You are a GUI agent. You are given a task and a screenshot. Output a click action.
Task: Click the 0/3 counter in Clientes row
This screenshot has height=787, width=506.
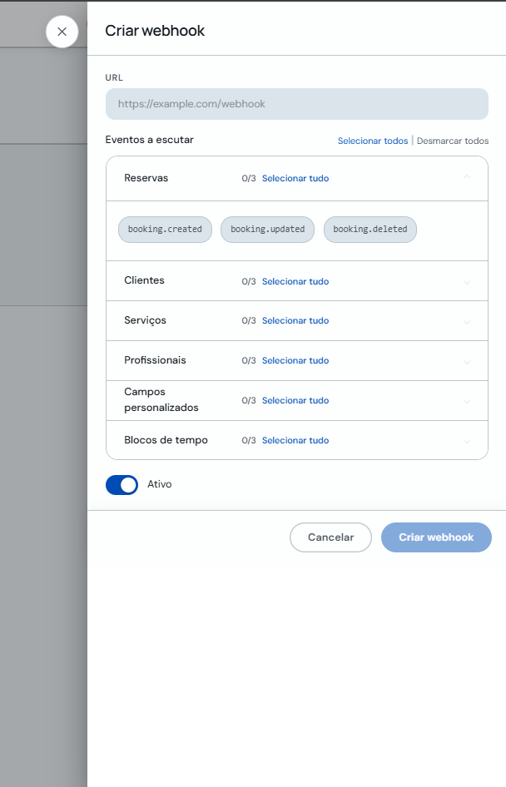(x=249, y=281)
